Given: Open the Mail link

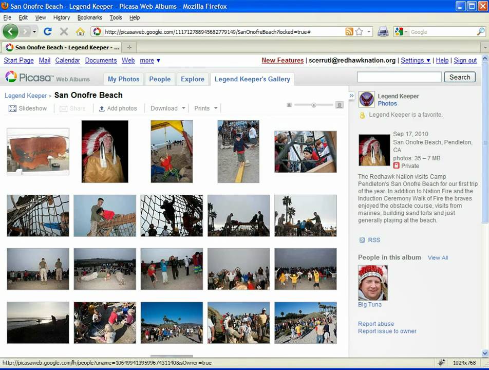Looking at the screenshot, I should [x=45, y=60].
